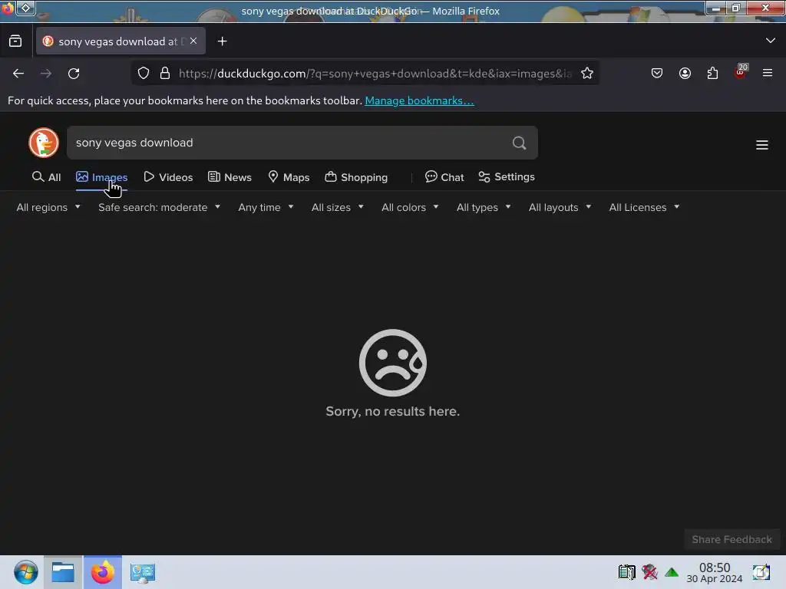
Task: Click the DuckDuckGo duck logo
Action: pyautogui.click(x=44, y=143)
